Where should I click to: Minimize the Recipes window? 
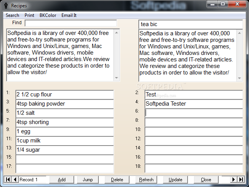click(212, 4)
